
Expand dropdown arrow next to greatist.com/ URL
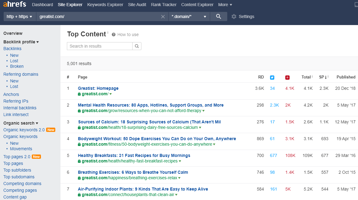[111, 94]
